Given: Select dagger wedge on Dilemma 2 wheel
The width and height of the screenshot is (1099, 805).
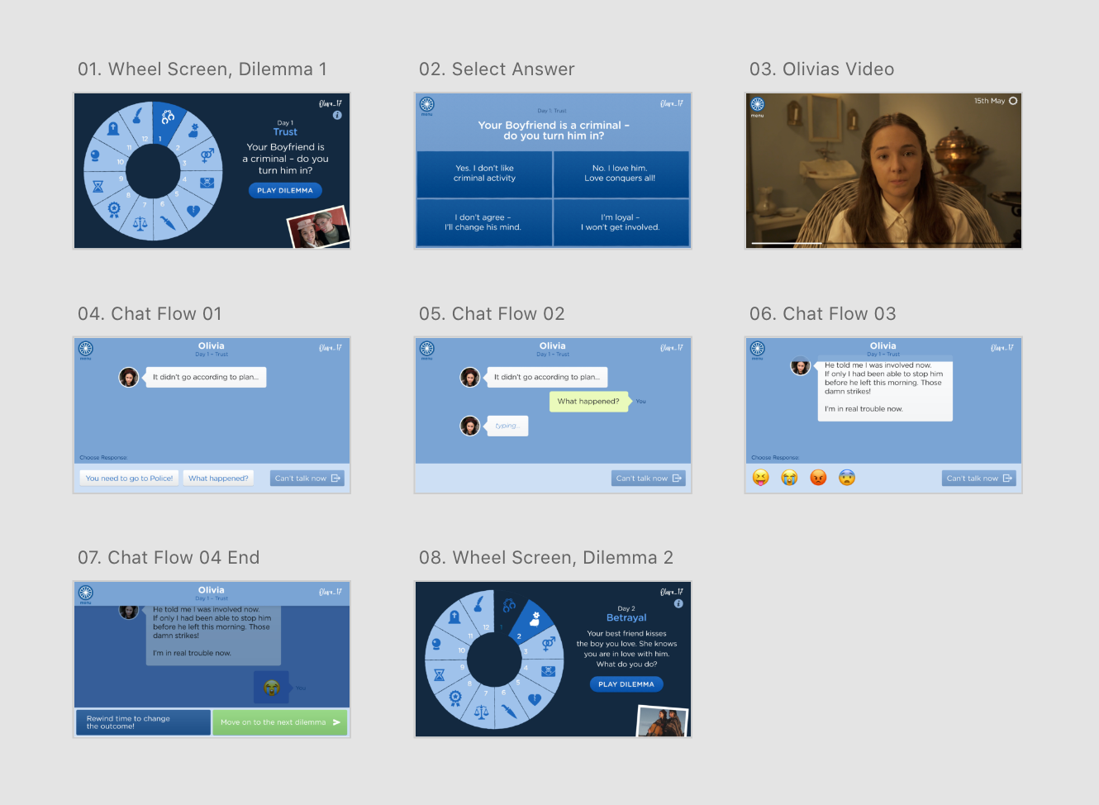Looking at the screenshot, I should (x=509, y=712).
